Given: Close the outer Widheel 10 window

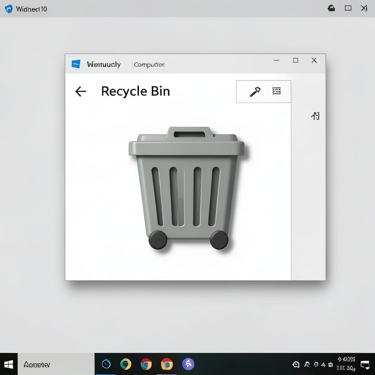Looking at the screenshot, I should click(x=364, y=8).
